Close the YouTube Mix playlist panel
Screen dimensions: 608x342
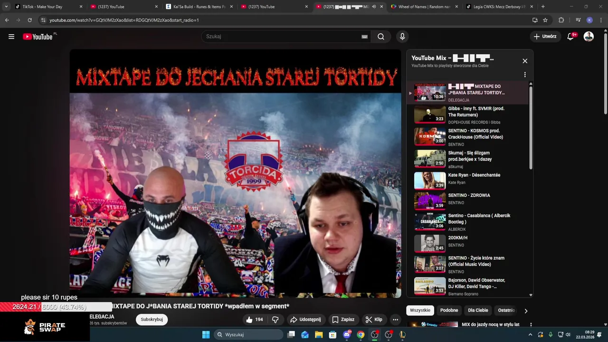point(525,61)
